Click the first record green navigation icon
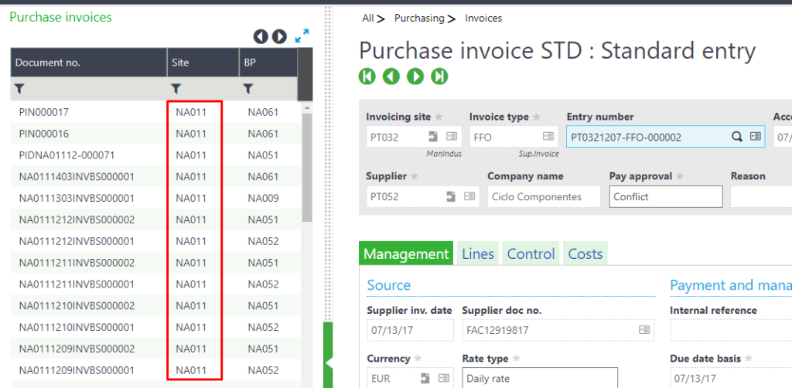This screenshot has width=792, height=388. tap(367, 76)
